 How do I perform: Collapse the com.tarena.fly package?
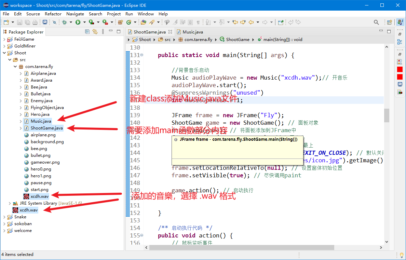pyautogui.click(x=15, y=67)
